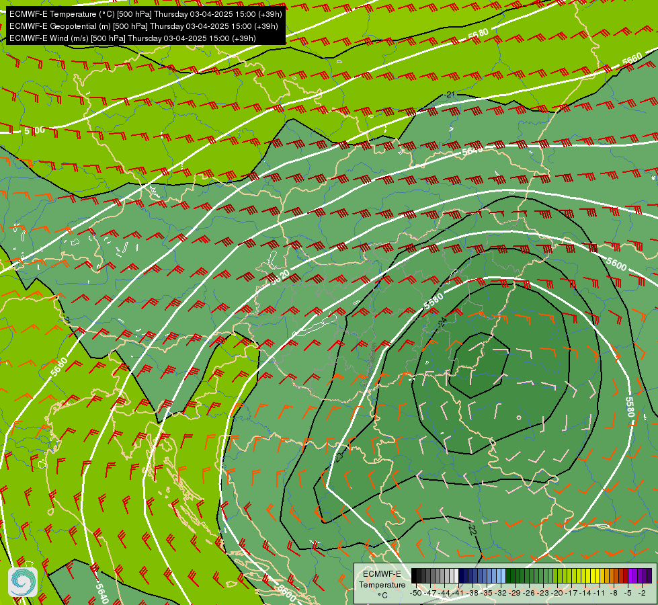Click the -8 tick on the temperature legend

614,594
